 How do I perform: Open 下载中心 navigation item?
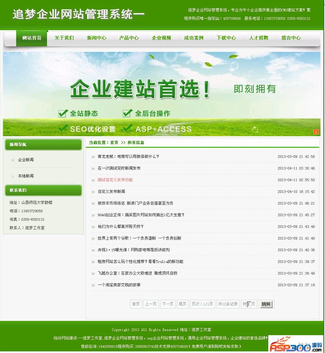pos(226,38)
